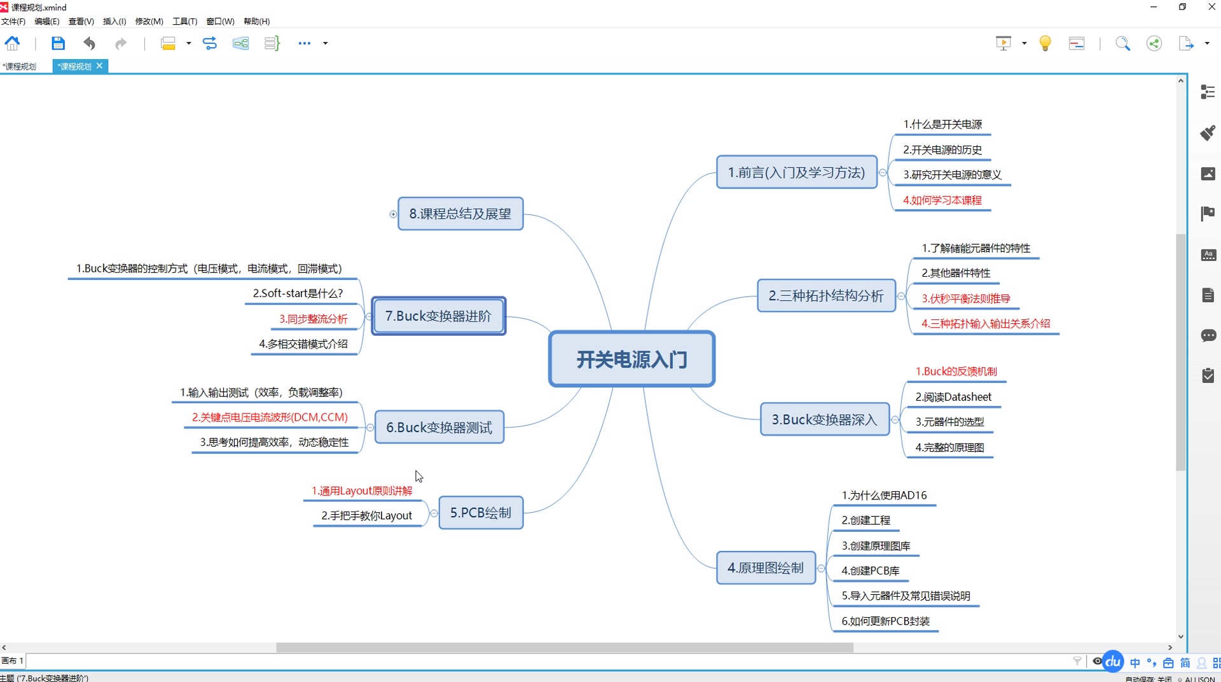Open the more tools ellipsis
1221x682 pixels.
tap(305, 43)
